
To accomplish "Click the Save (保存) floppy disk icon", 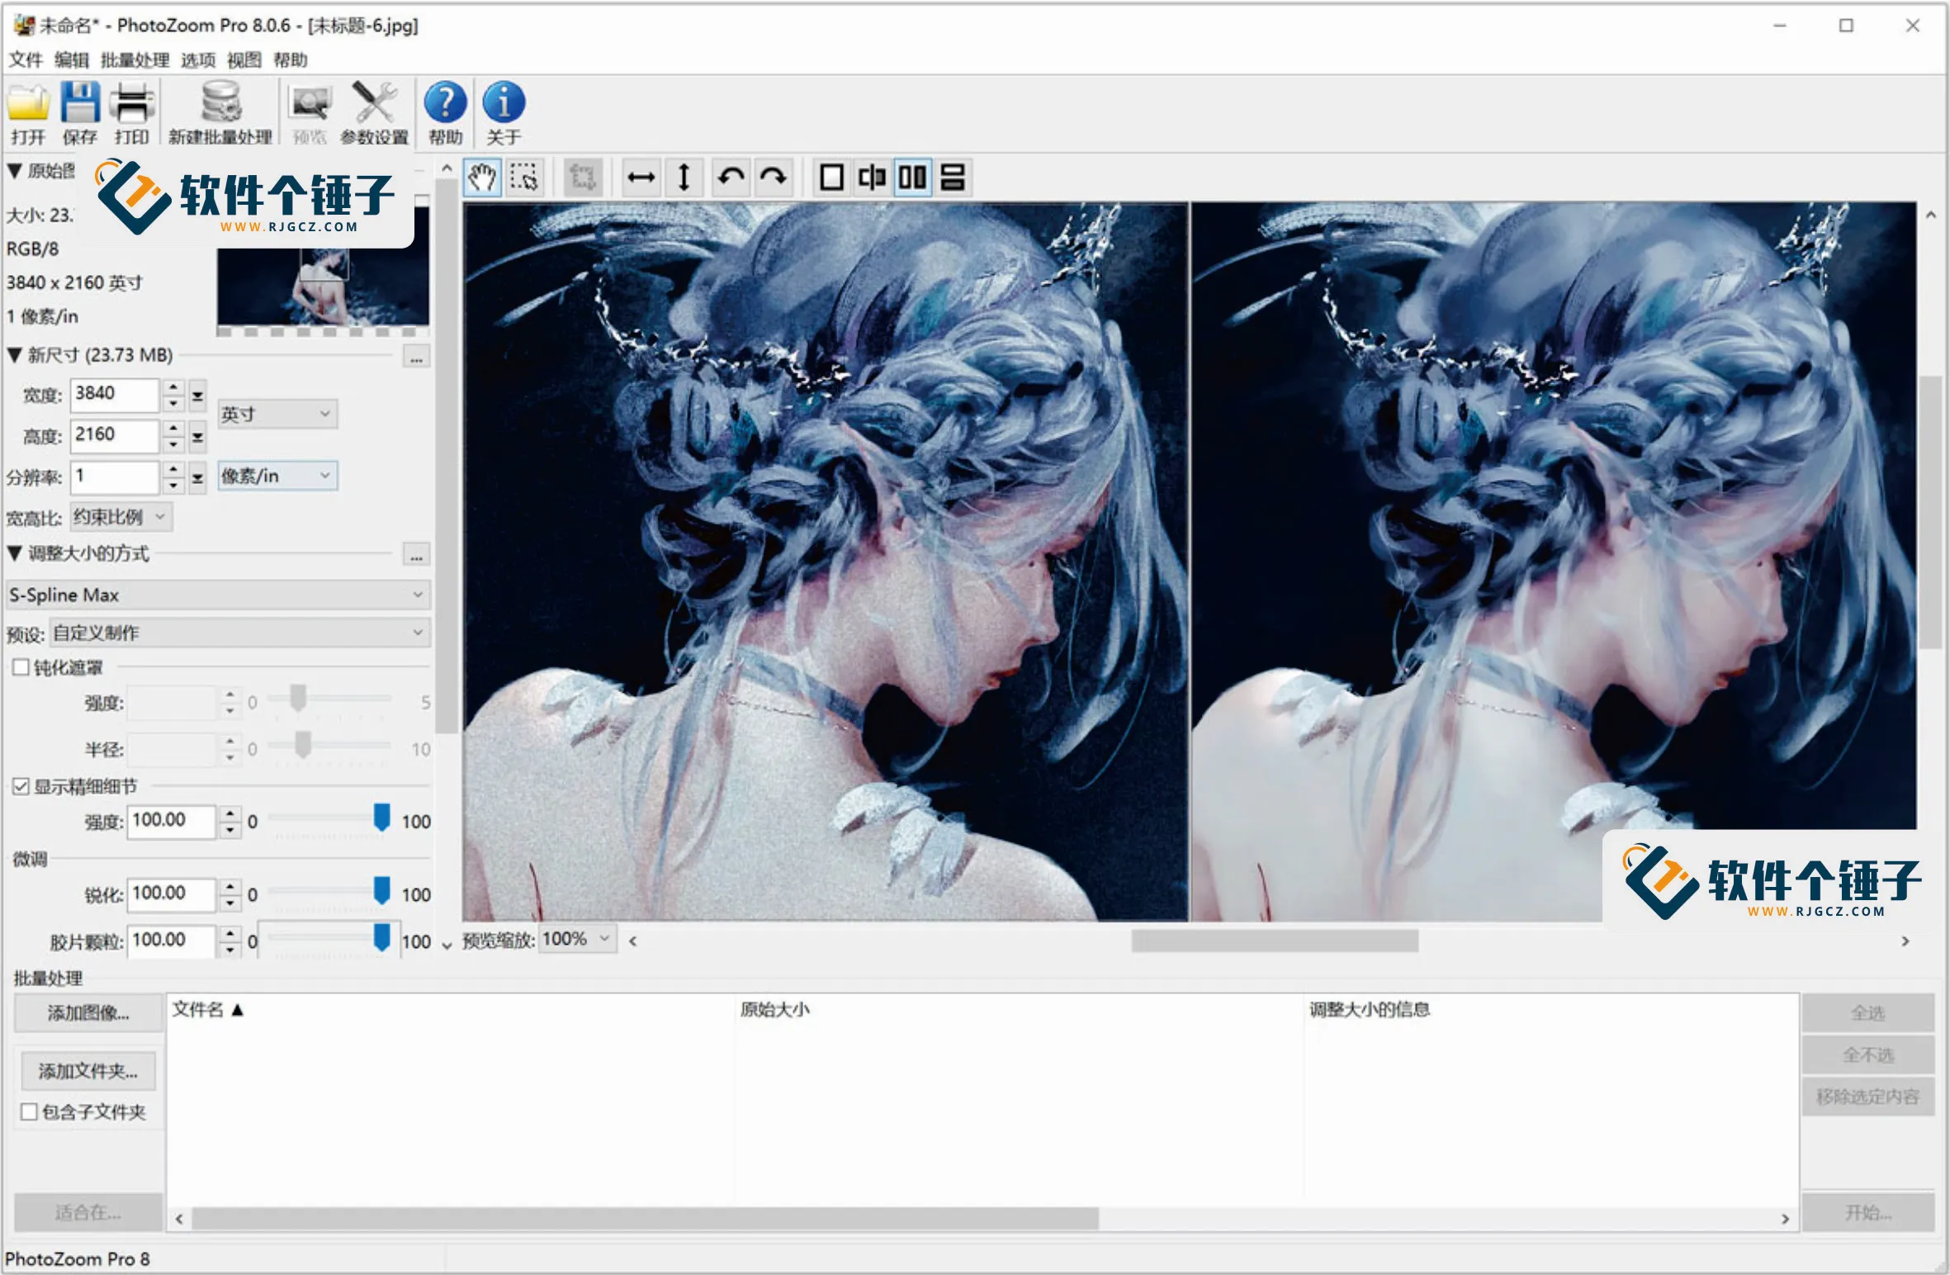I will pyautogui.click(x=80, y=104).
